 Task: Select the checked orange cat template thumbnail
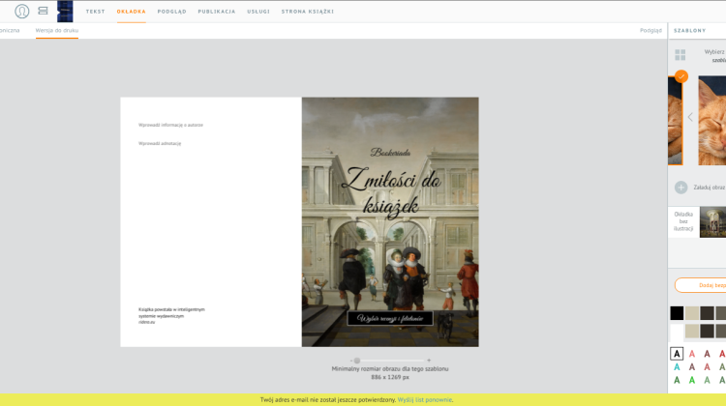[x=675, y=120]
